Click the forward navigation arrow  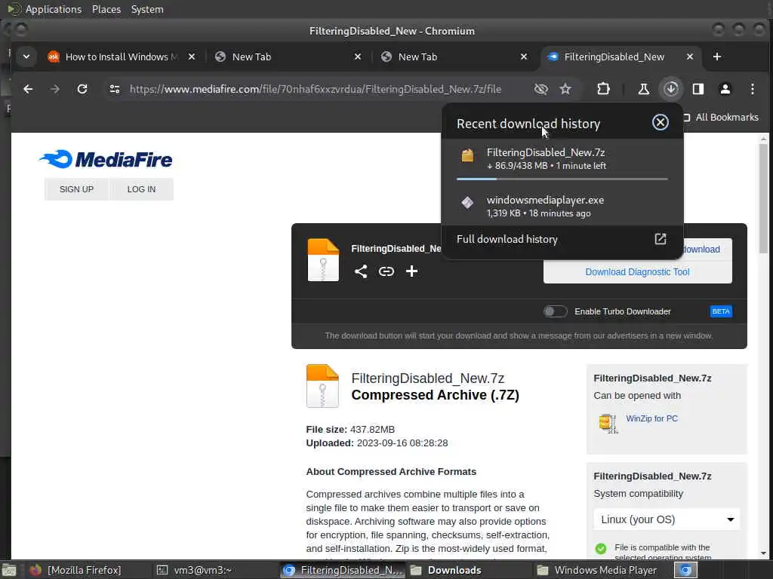54,89
